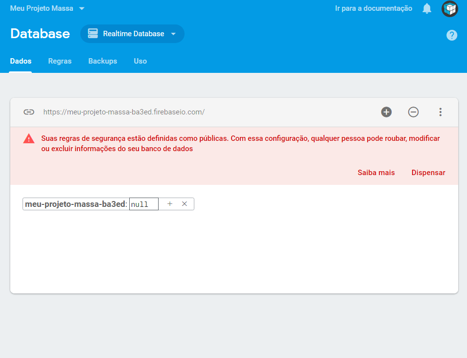Image resolution: width=467 pixels, height=358 pixels.
Task: Click the Database page heading
Action: coord(40,34)
